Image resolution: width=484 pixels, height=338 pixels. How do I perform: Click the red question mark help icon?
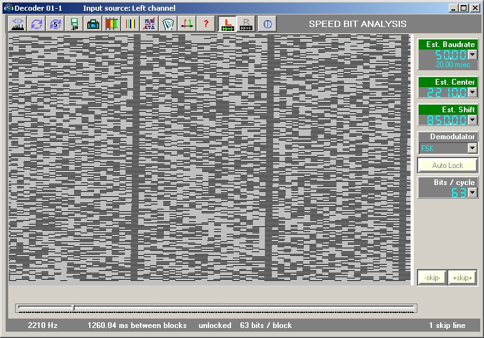pyautogui.click(x=206, y=24)
